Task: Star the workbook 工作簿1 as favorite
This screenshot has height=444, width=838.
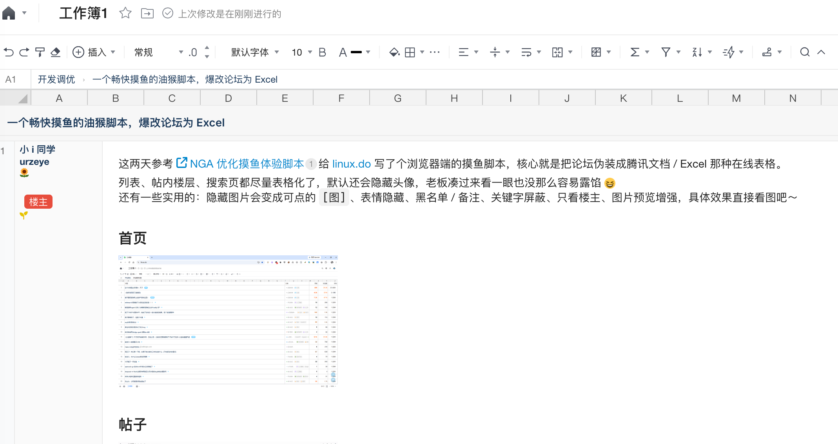Action: tap(125, 13)
